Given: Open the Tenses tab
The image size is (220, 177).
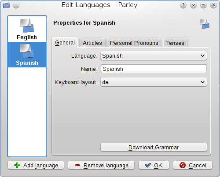Looking at the screenshot, I should click(x=175, y=43).
